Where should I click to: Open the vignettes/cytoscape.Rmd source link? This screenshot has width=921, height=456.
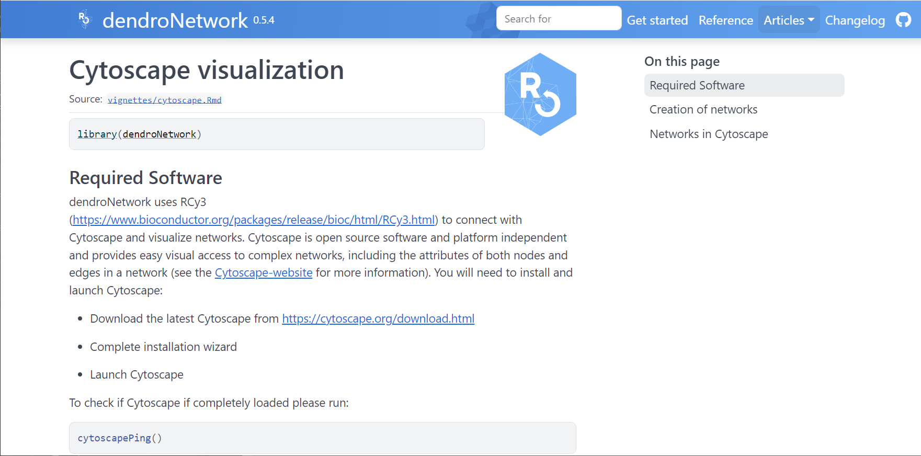tap(164, 100)
